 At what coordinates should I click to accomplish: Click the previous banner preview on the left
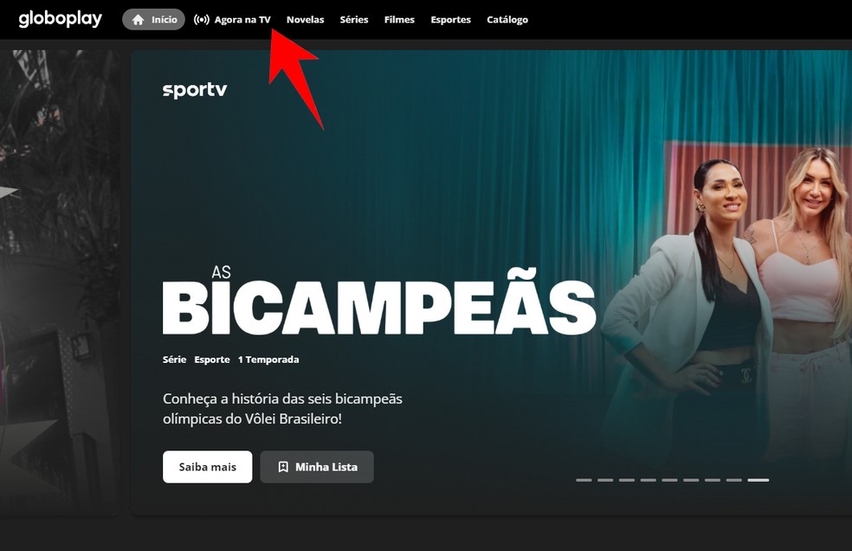pos(60,282)
